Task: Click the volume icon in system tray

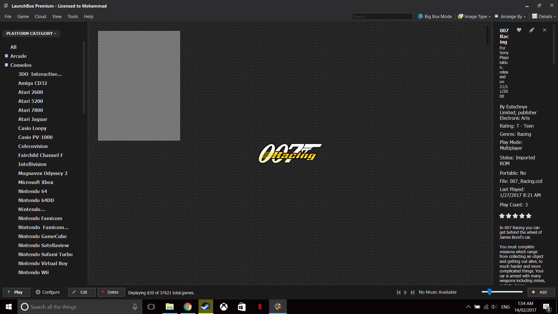Action: pyautogui.click(x=494, y=307)
